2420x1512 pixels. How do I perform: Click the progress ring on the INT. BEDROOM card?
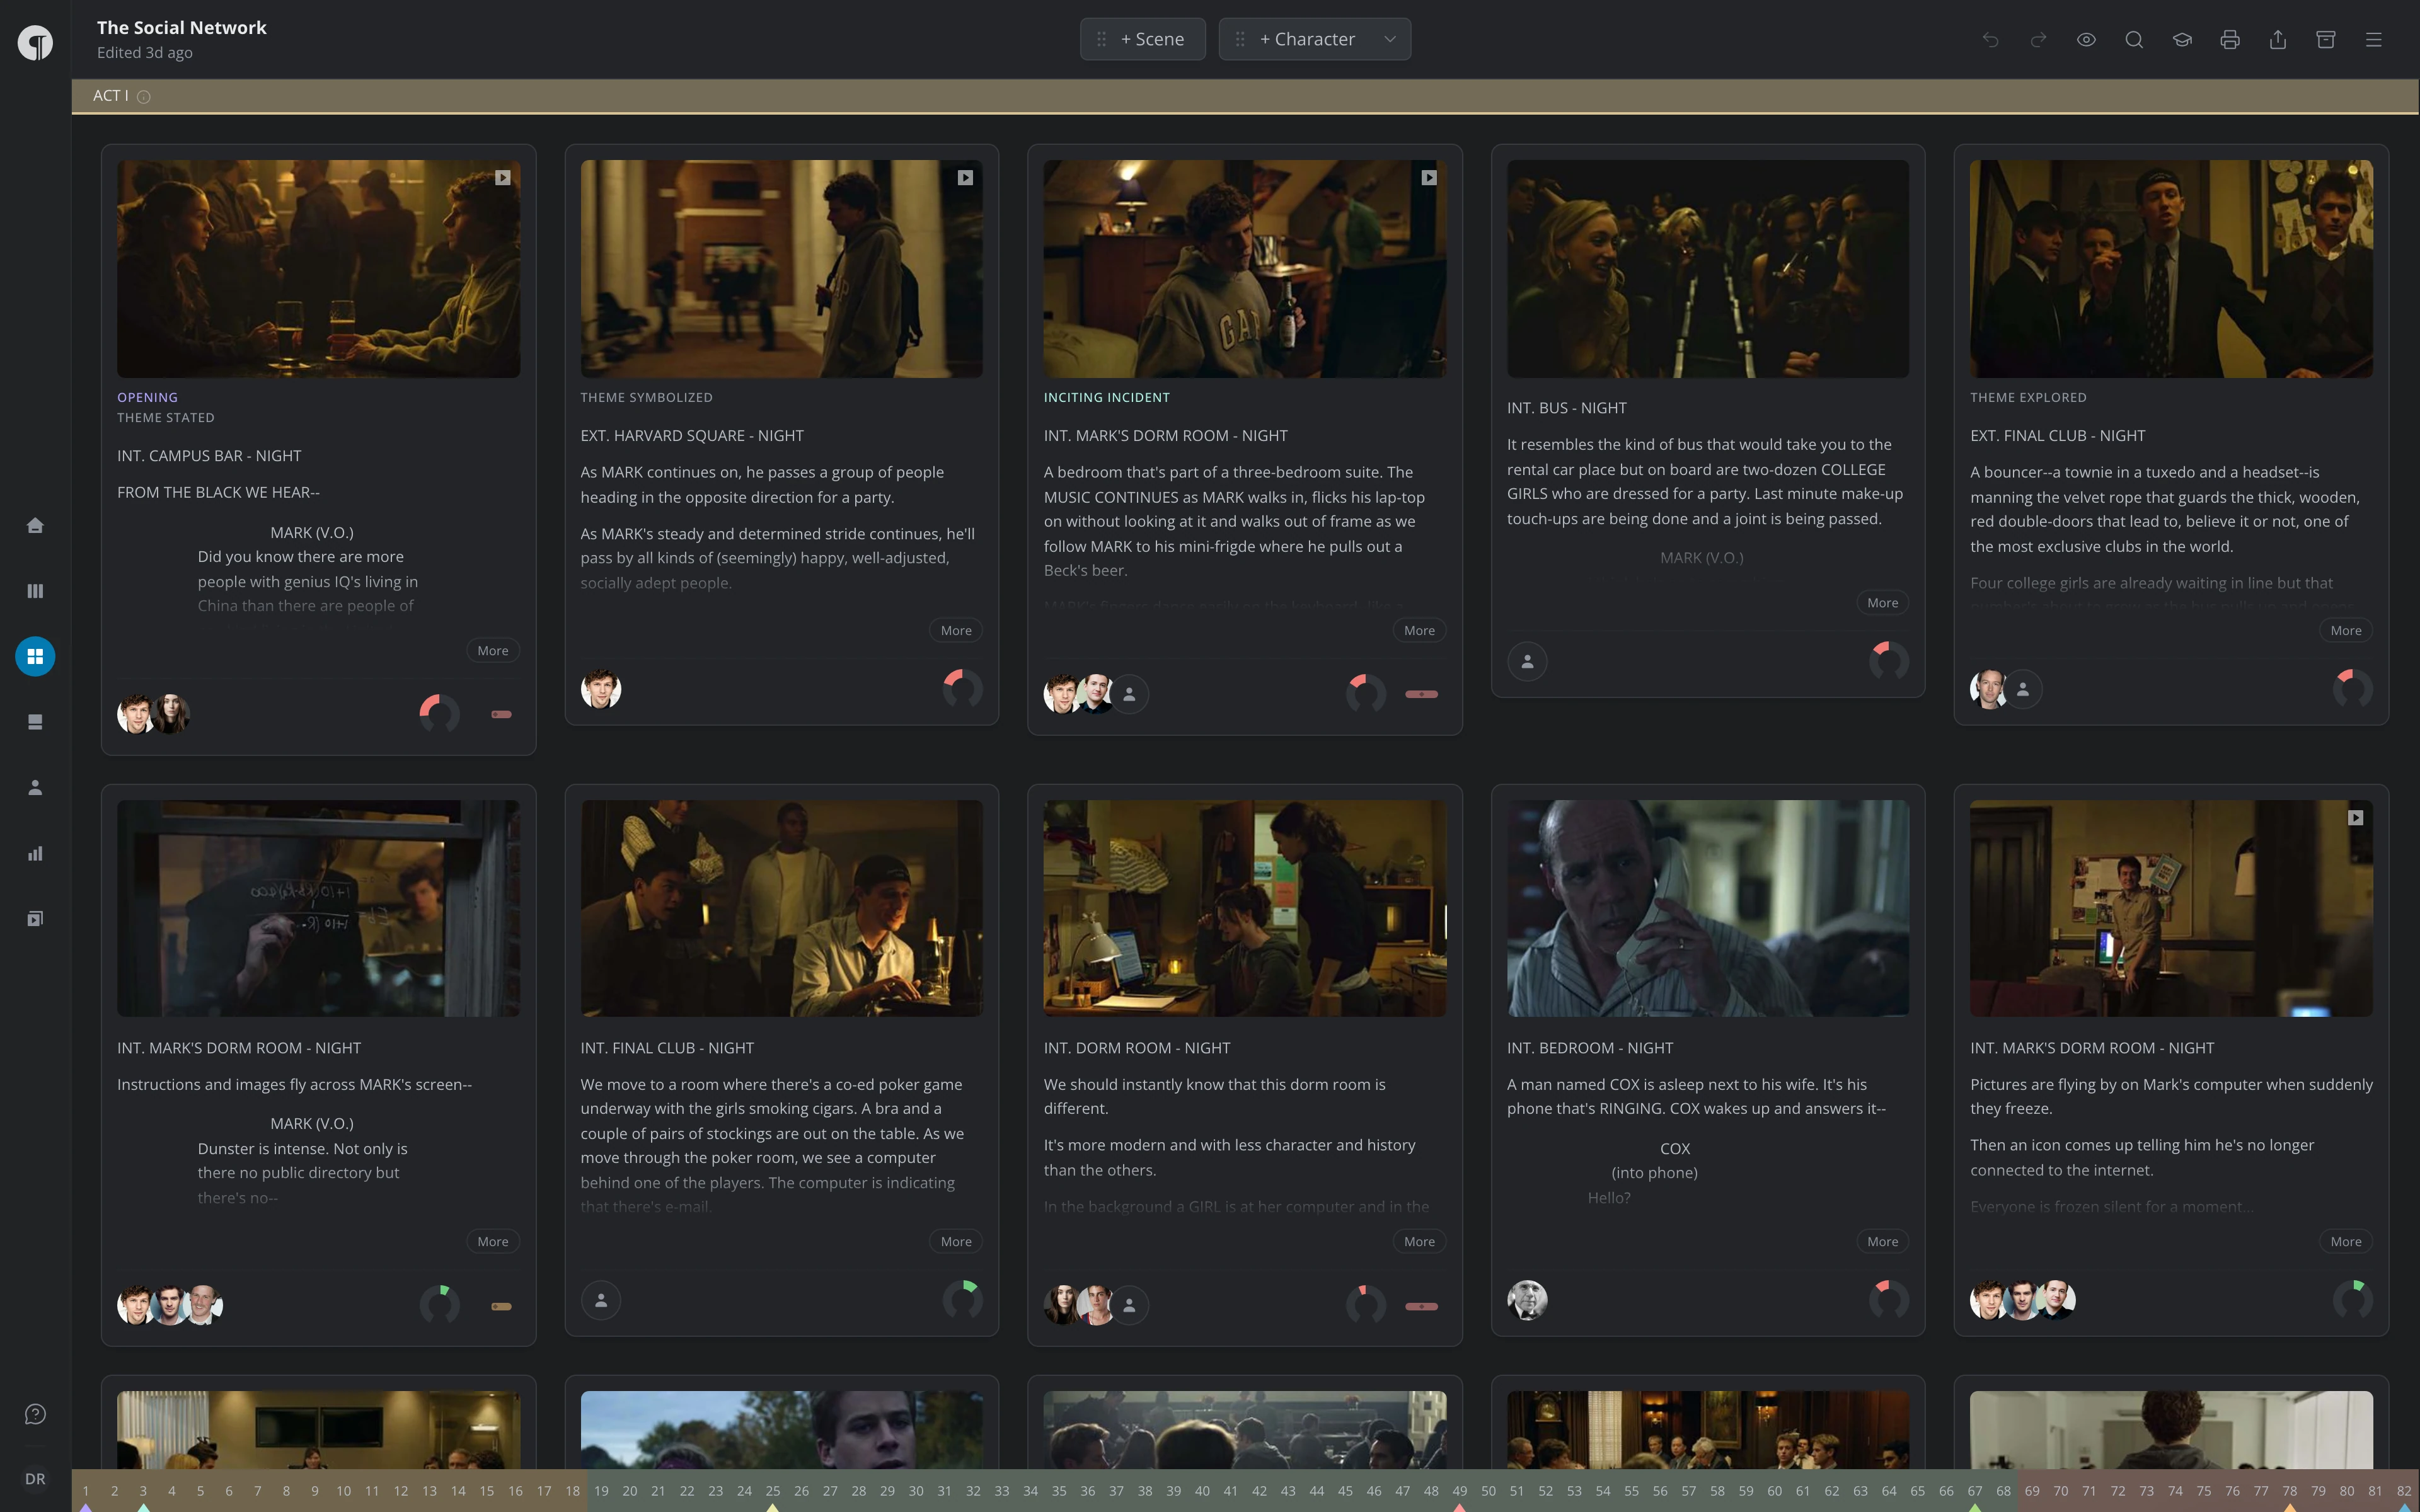[1888, 1300]
